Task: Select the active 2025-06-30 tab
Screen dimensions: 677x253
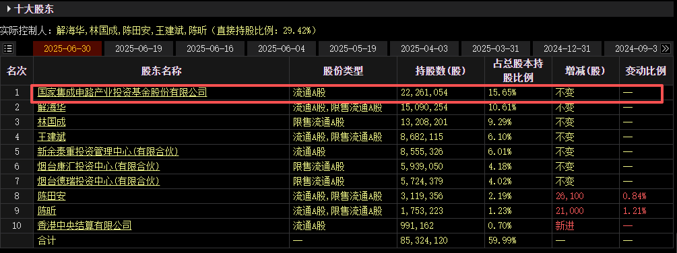Action: click(67, 48)
